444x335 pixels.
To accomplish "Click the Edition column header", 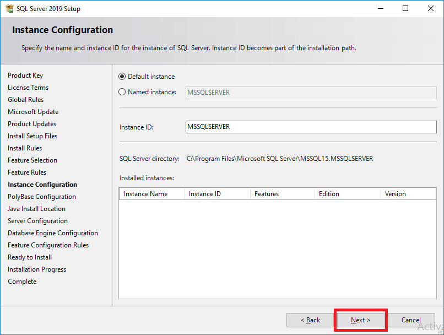I will 348,194.
